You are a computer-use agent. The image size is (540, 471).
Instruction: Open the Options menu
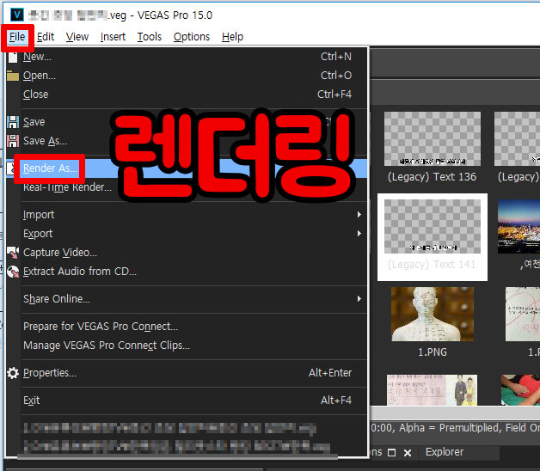192,36
